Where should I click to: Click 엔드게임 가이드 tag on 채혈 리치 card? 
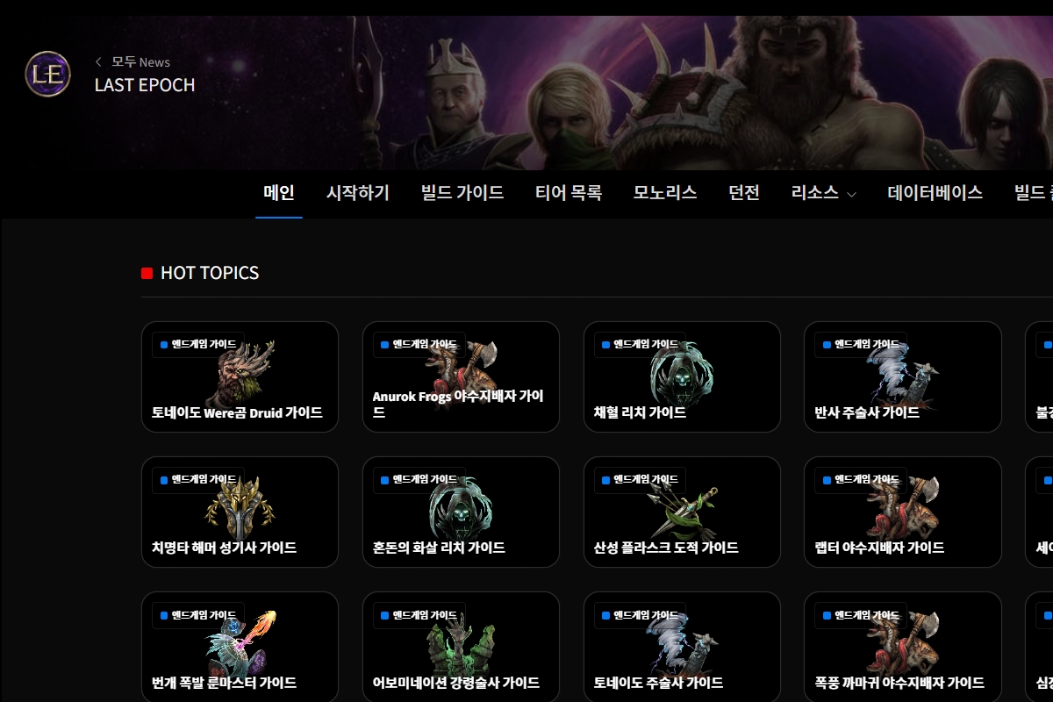(x=640, y=345)
